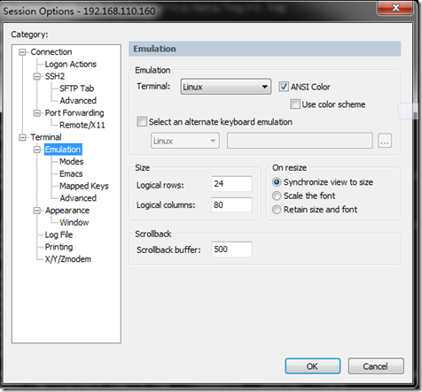422x392 pixels.
Task: Collapse the Appearance tree node
Action: [x=36, y=211]
